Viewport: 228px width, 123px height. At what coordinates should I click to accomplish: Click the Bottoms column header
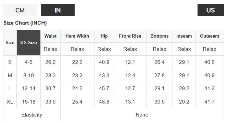point(160,36)
